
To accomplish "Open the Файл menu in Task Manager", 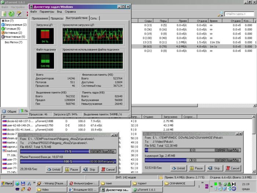I will pos(33,12).
